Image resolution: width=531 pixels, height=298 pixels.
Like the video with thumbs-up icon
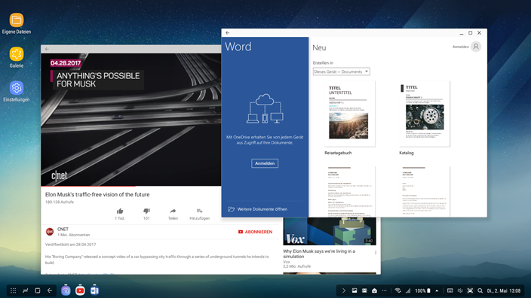pos(120,211)
